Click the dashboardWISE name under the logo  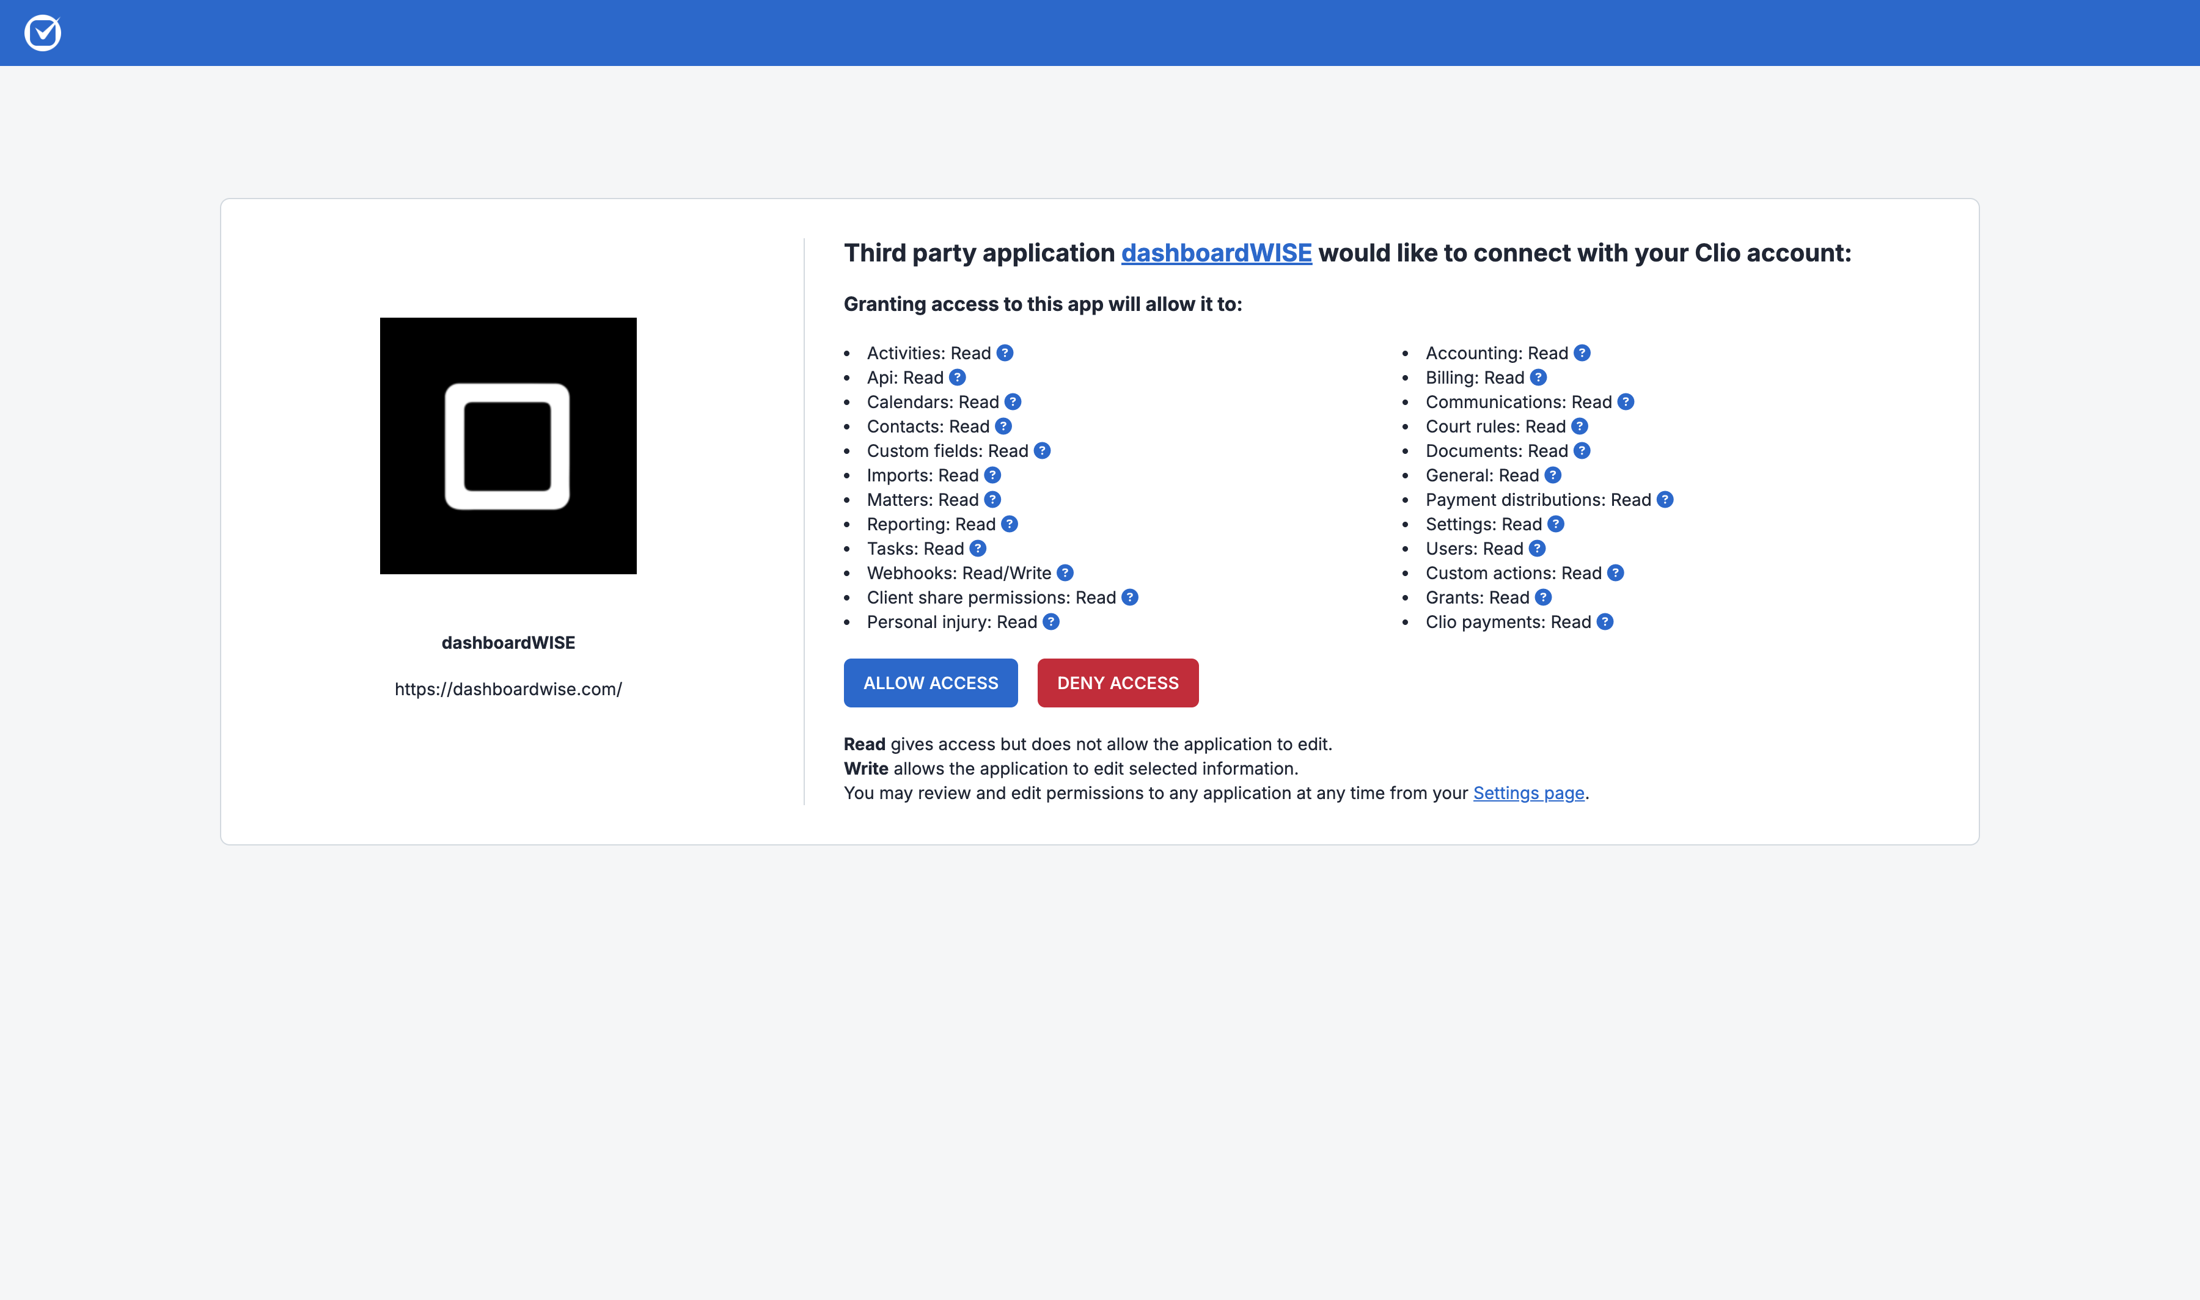point(508,643)
